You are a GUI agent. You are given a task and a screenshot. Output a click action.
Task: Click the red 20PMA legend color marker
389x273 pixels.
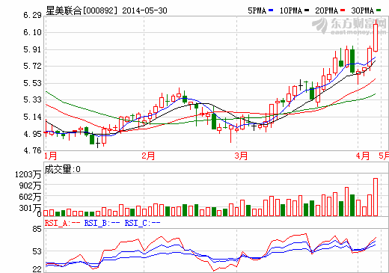click(343, 10)
